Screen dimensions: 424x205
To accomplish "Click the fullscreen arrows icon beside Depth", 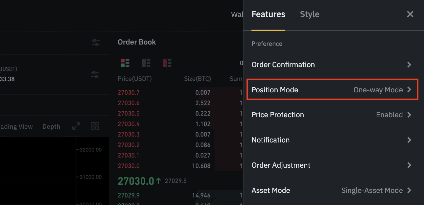I will pyautogui.click(x=76, y=126).
